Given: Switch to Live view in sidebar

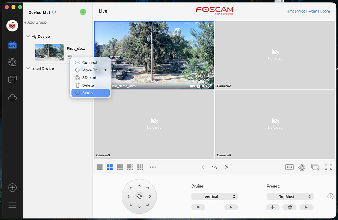Looking at the screenshot, I should 12,45.
